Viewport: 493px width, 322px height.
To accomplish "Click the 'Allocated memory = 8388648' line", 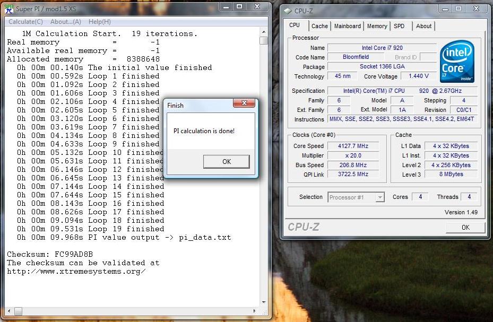I will coord(83,59).
